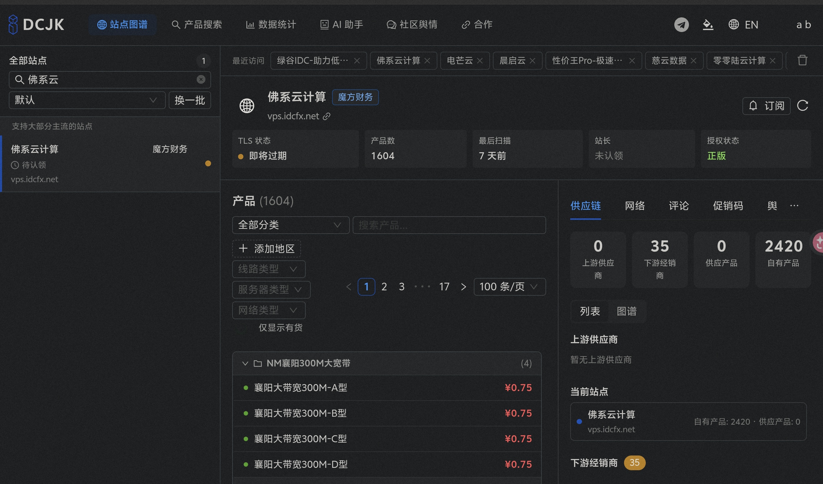Open product 襄阳大带宽300M-A型
Image resolution: width=823 pixels, height=484 pixels.
(387, 388)
